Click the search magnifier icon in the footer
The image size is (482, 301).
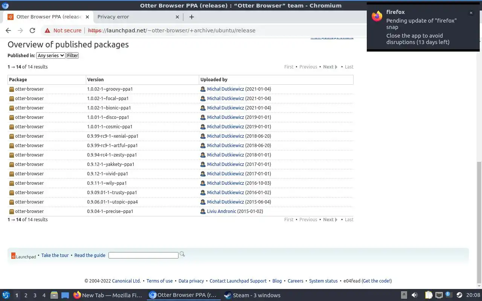[182, 254]
